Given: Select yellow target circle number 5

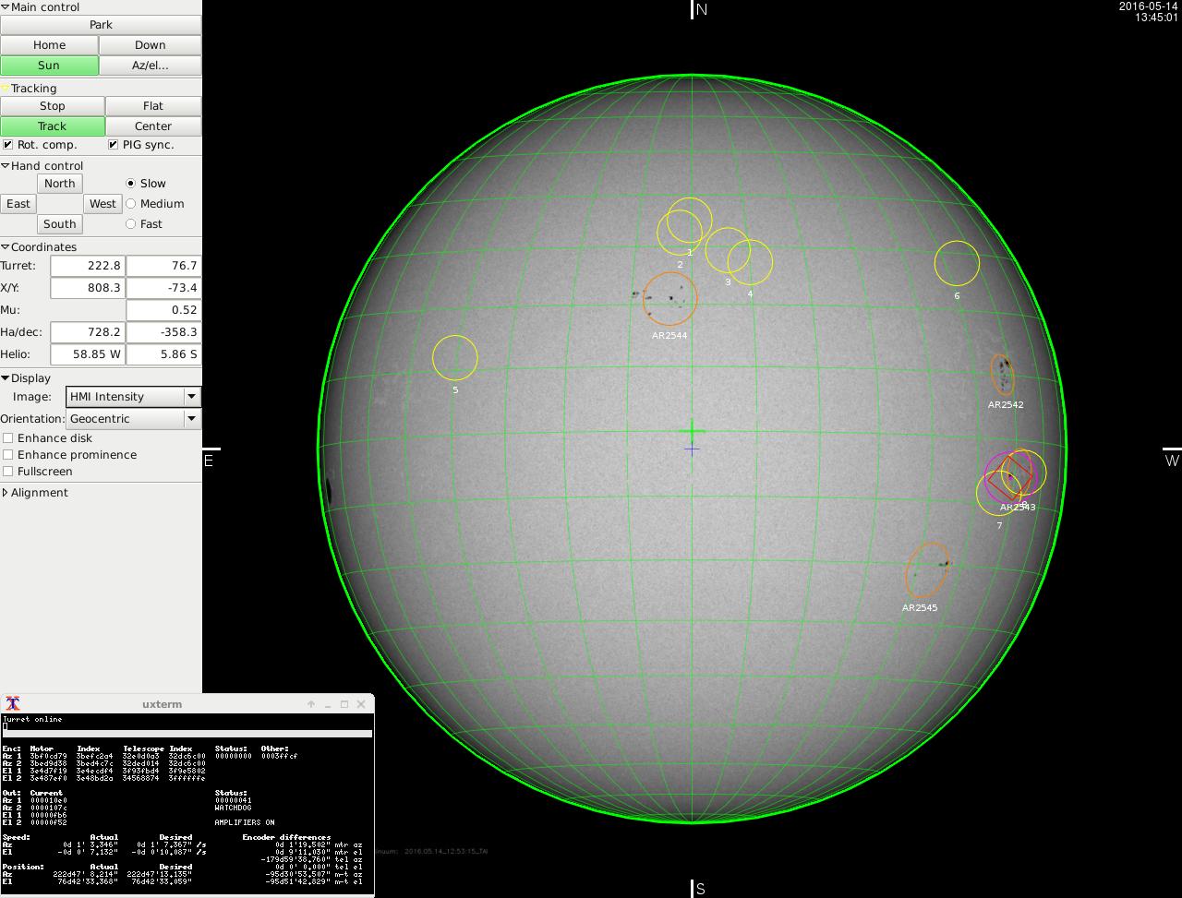Looking at the screenshot, I should pos(455,358).
